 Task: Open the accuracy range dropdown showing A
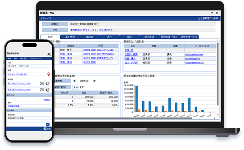pyautogui.click(x=75, y=87)
